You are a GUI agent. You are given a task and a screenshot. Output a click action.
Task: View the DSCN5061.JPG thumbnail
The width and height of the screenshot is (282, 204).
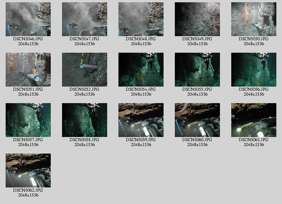click(254, 120)
